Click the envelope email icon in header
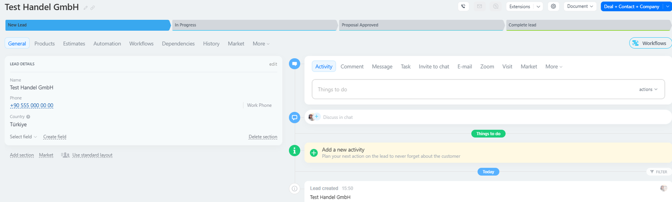The width and height of the screenshot is (672, 202). 479,6
